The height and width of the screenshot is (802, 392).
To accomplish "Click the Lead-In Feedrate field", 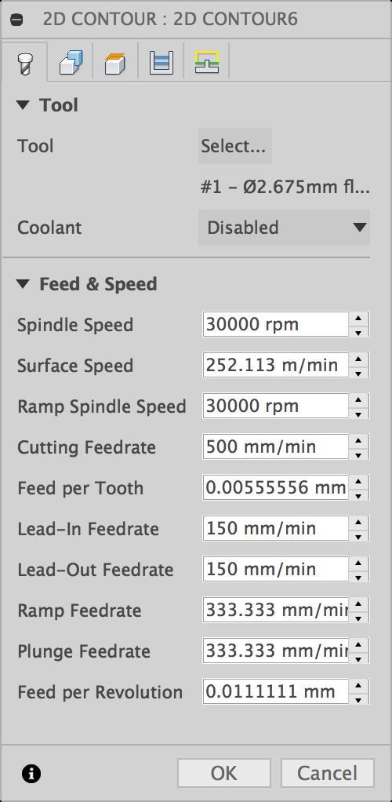I will point(276,528).
